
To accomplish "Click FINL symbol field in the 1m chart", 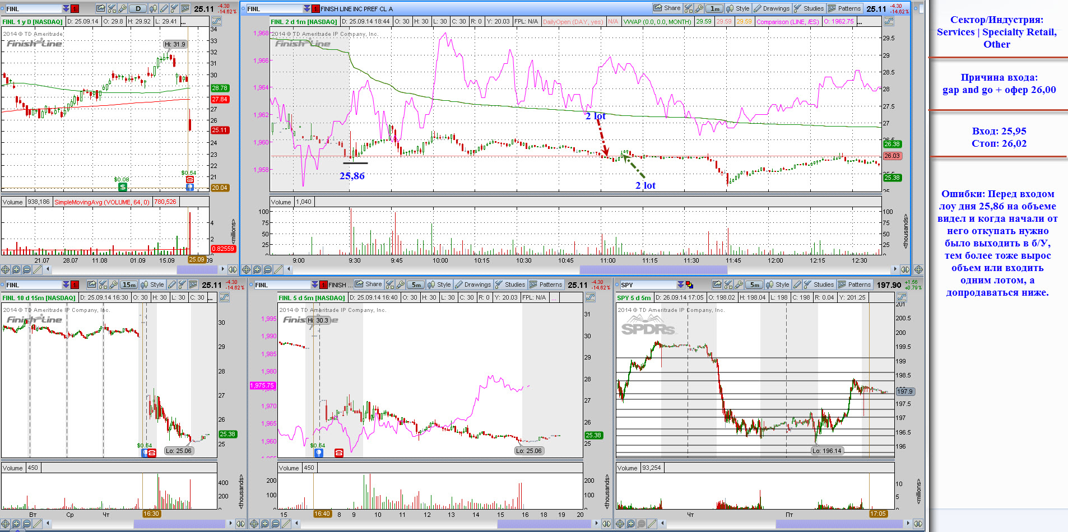I will (275, 8).
